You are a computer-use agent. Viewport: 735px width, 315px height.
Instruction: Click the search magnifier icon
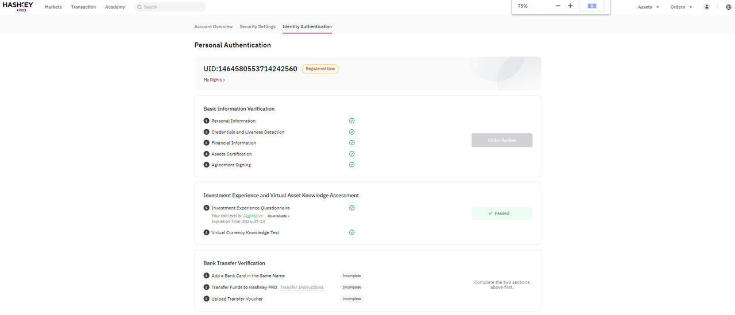[x=140, y=7]
